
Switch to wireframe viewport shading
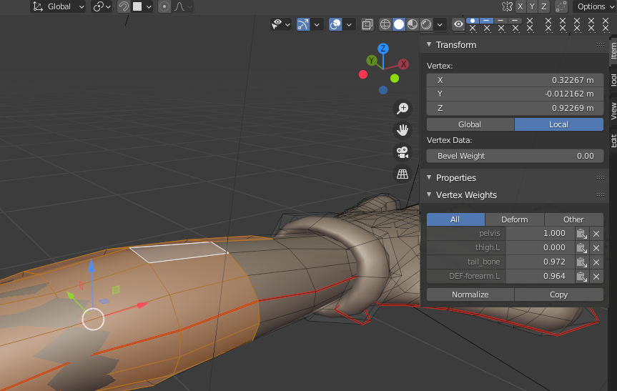tap(385, 24)
